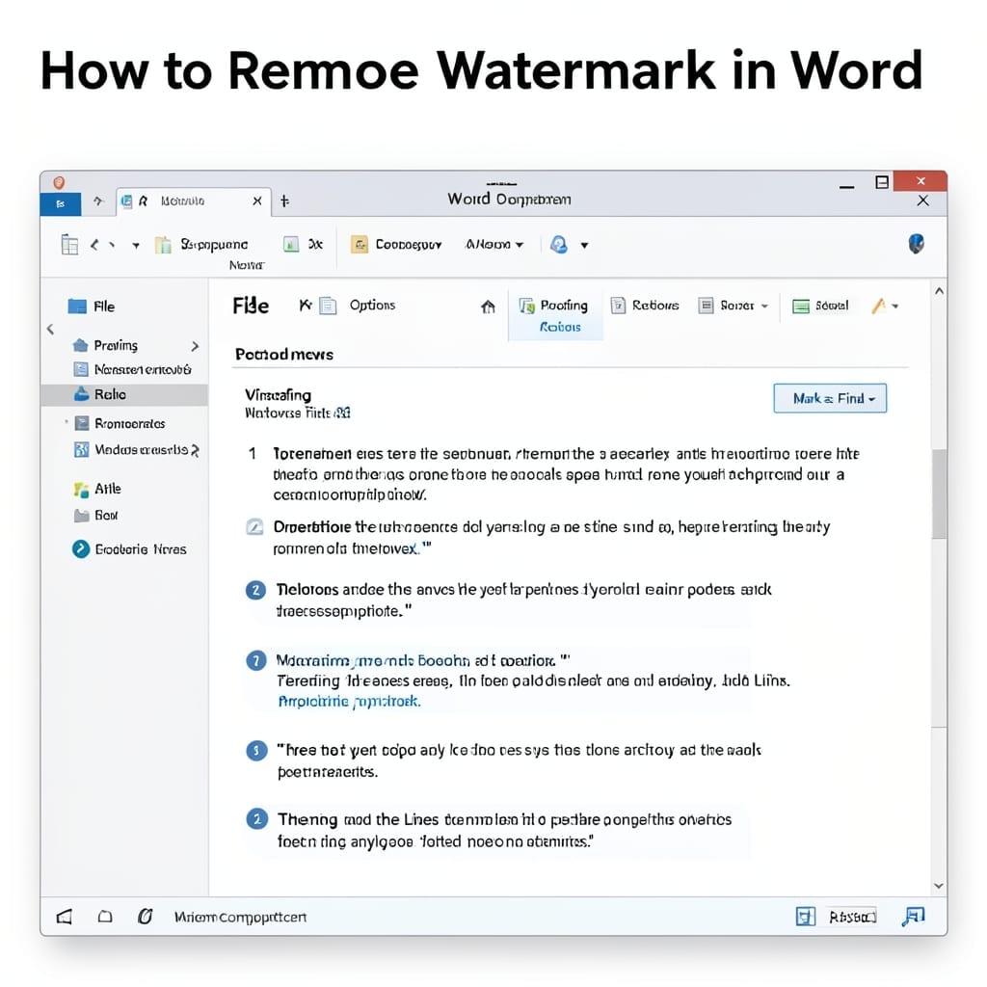Click the home icon in ribbon
Image resolution: width=987 pixels, height=987 pixels.
[488, 307]
